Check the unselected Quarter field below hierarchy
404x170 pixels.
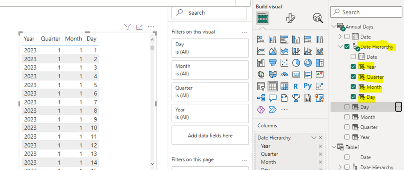point(347,127)
